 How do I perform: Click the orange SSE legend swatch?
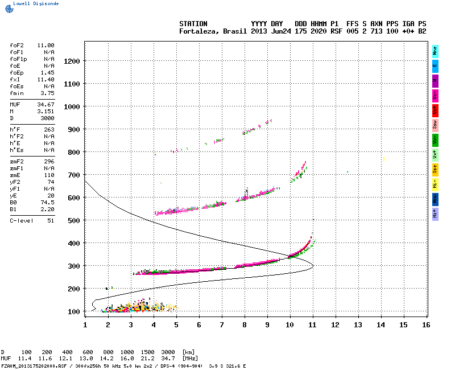pos(435,170)
